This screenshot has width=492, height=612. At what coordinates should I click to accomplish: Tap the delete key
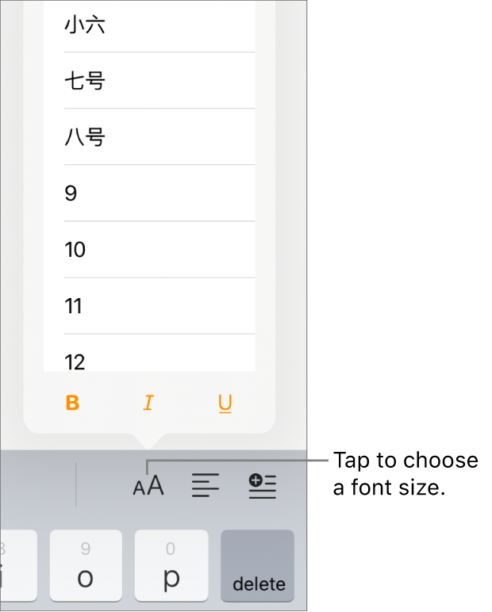coord(258,565)
